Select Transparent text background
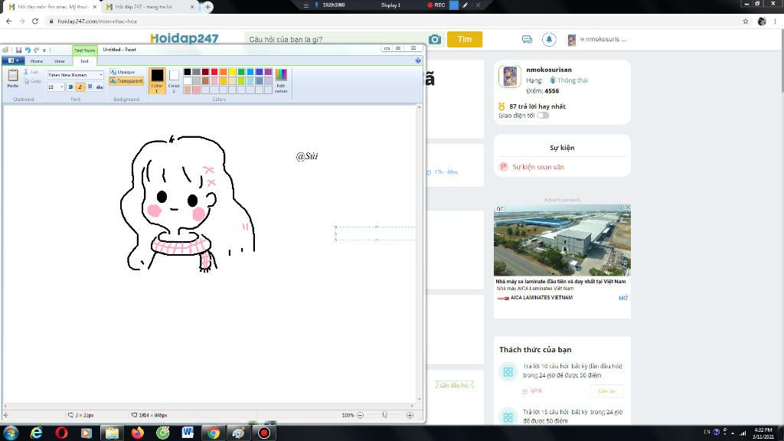This screenshot has width=784, height=441. [x=126, y=81]
